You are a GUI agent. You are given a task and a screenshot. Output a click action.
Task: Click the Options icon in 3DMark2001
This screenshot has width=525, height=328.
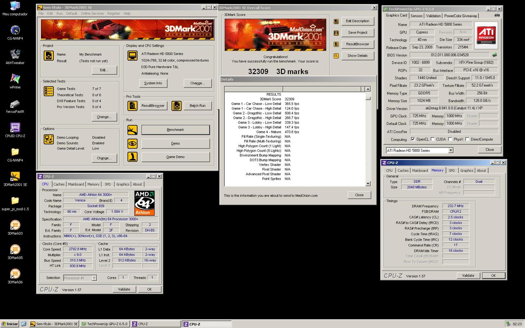point(49,139)
